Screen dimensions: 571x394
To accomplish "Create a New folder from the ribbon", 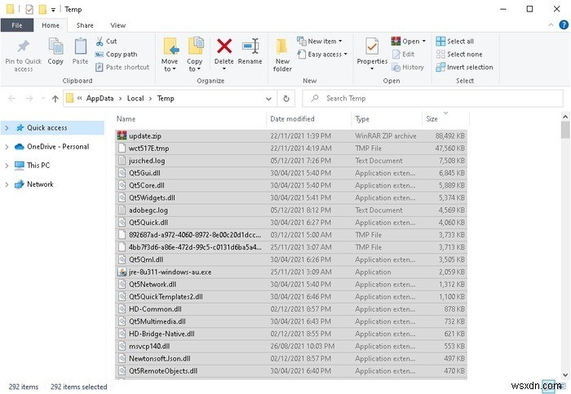I will click(282, 55).
